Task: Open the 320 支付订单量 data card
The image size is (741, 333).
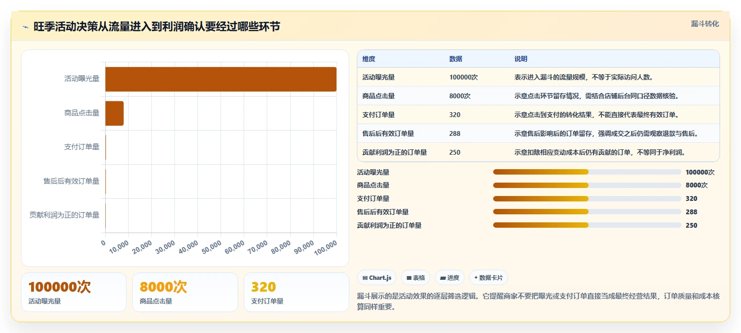Action: pos(296,292)
